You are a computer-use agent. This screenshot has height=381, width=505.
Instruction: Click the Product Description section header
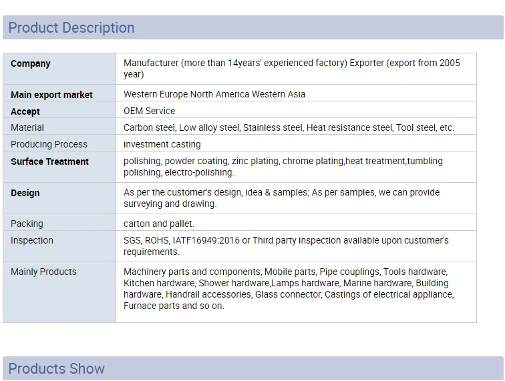pos(71,28)
